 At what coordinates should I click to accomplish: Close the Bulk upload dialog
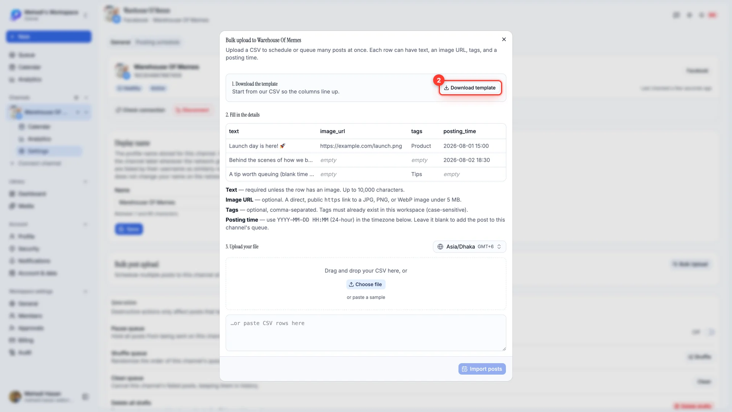tap(504, 39)
